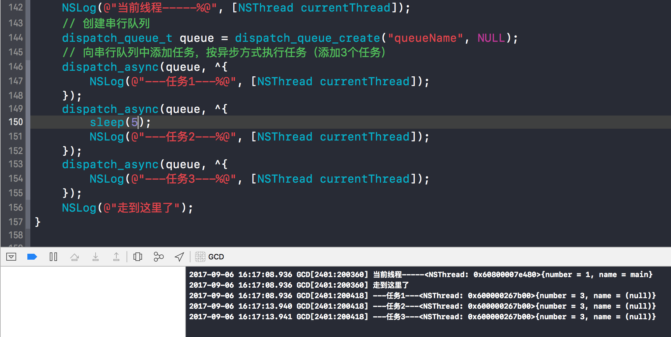Screen dimensions: 671x337
Task: Click the 向串行队列中添加任务 comment on line 145
Action: coord(224,52)
